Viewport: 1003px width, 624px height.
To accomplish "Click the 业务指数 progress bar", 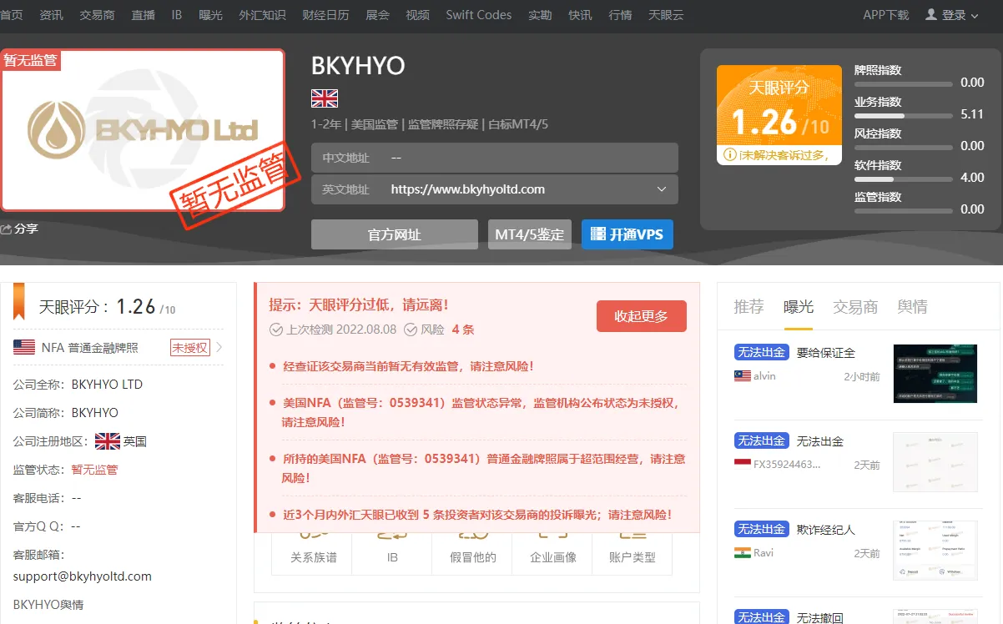I will pos(903,116).
